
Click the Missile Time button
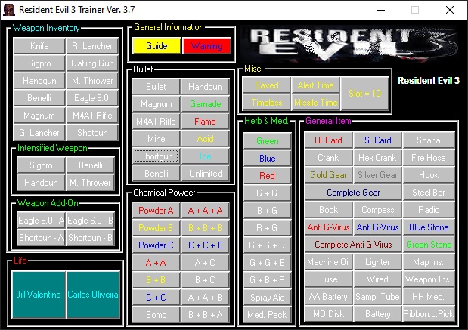(x=316, y=103)
